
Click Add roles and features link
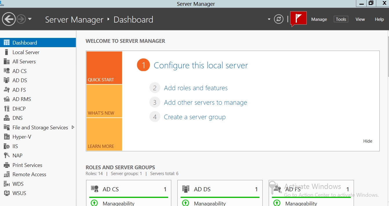pyautogui.click(x=196, y=88)
